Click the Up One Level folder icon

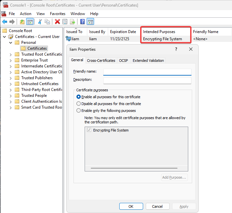pyautogui.click(x=22, y=22)
